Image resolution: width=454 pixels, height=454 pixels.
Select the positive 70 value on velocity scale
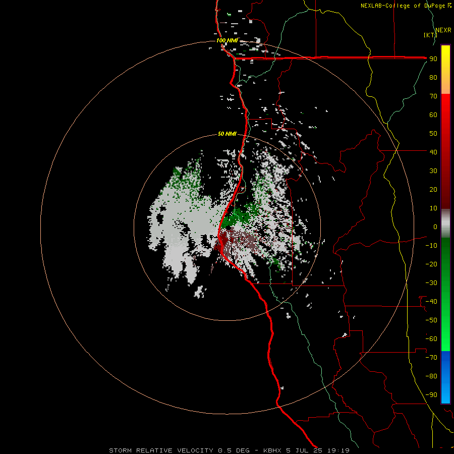point(433,96)
